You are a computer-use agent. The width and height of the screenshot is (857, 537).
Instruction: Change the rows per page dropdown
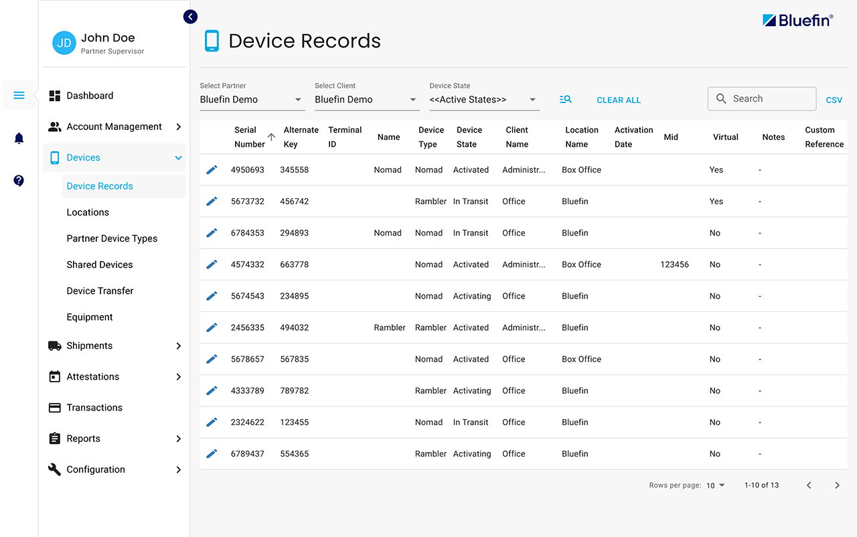[716, 485]
